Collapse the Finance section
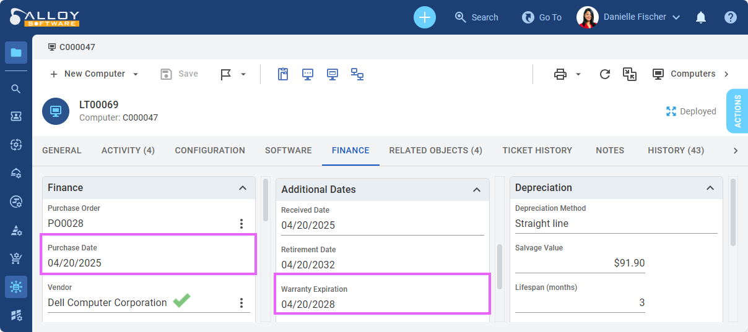 click(x=243, y=188)
